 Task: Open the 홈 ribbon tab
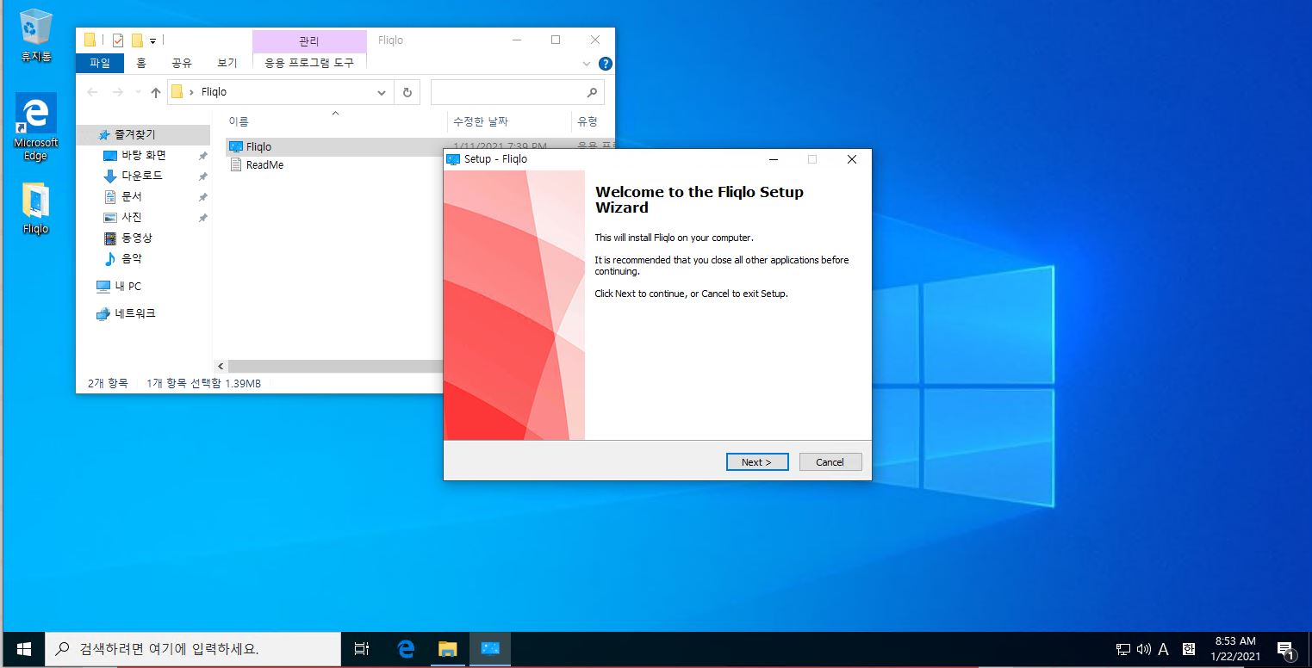point(141,63)
